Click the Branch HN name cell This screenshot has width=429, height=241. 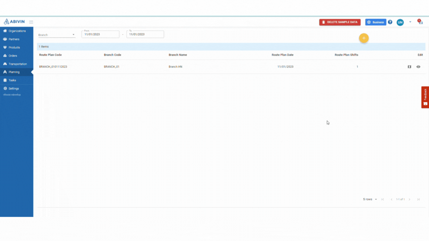[175, 67]
